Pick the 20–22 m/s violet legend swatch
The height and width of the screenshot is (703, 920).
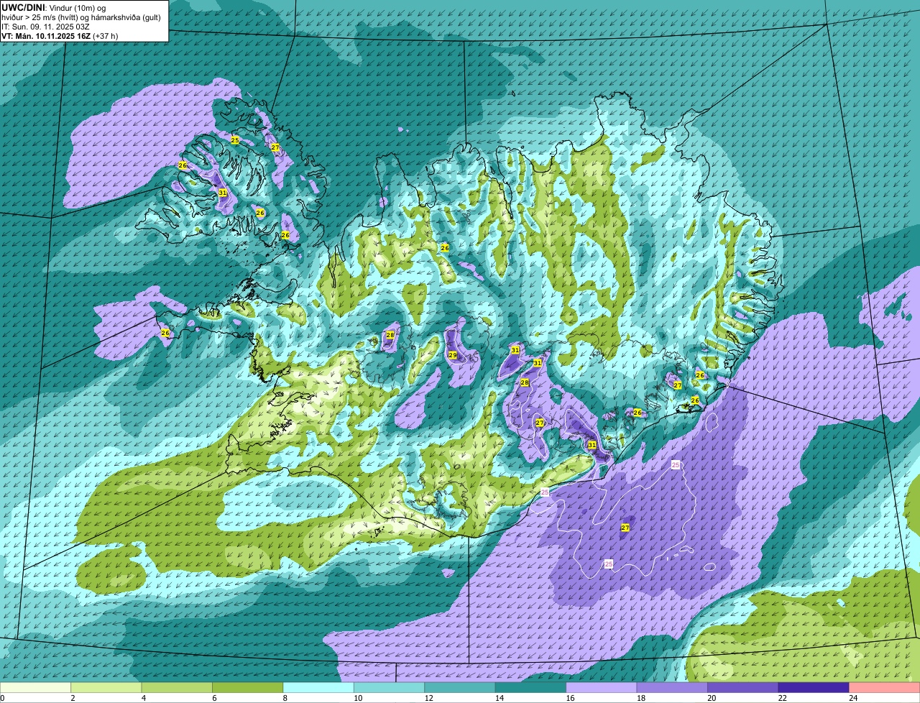tap(743, 688)
